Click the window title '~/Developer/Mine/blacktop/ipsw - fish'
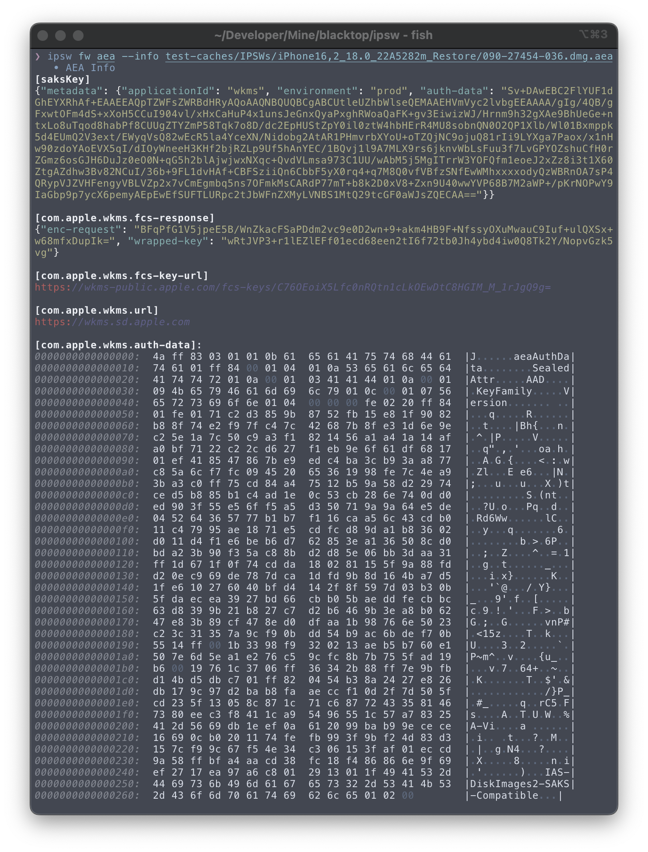Viewport: 648px width, 852px height. (323, 35)
